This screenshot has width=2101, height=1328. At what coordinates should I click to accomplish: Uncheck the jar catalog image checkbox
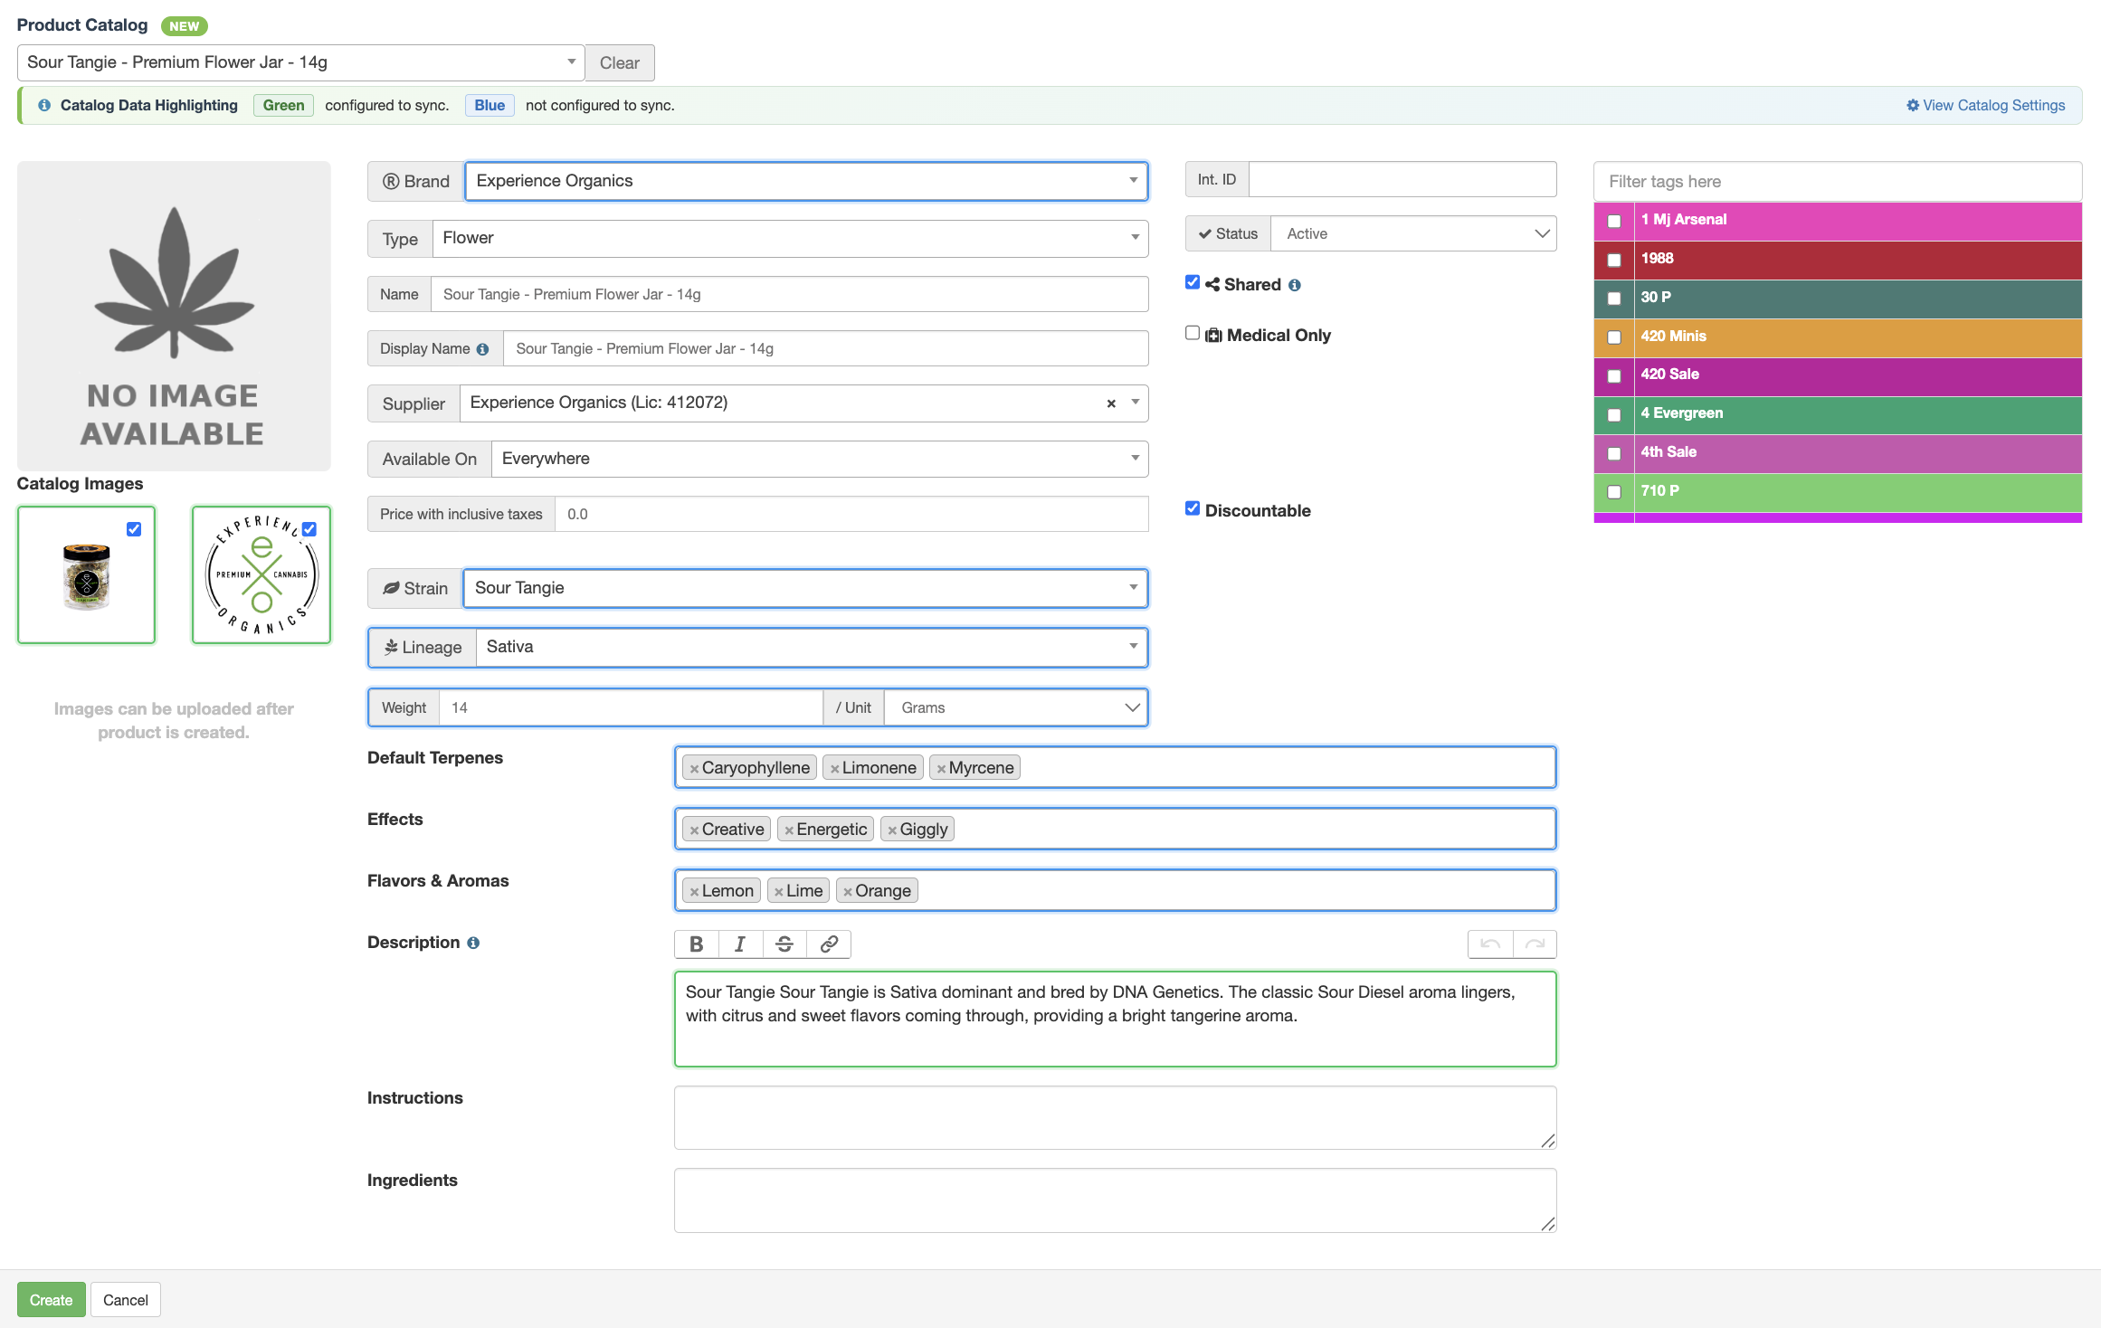(x=134, y=529)
